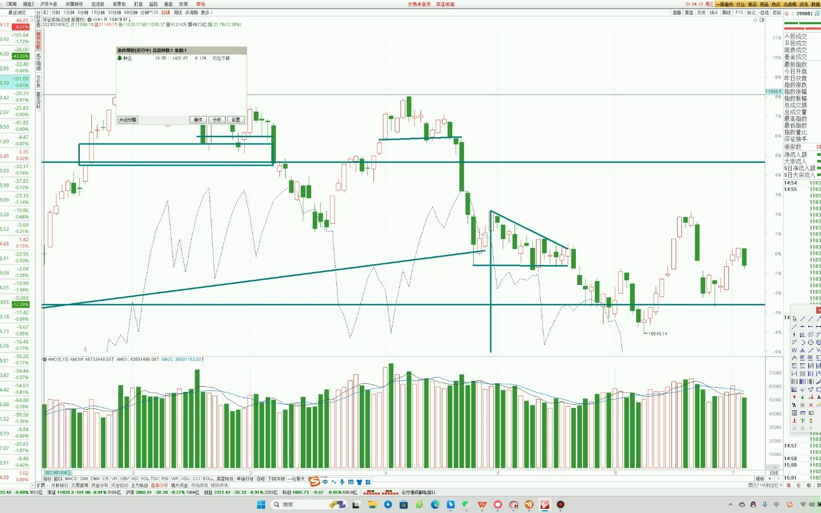Open the 发现 menu
The width and height of the screenshot is (821, 513).
[183, 4]
